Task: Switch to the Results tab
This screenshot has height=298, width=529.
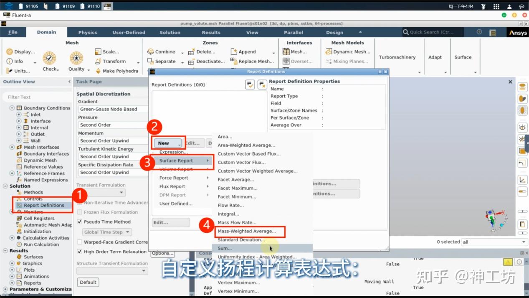Action: (x=211, y=33)
